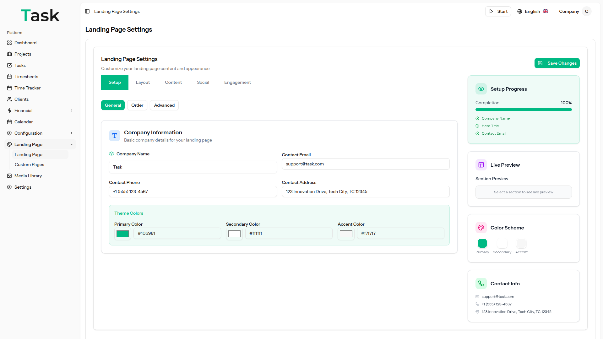Expand the Configuration menu chevron
Screen dimensions: 603x339
72,133
